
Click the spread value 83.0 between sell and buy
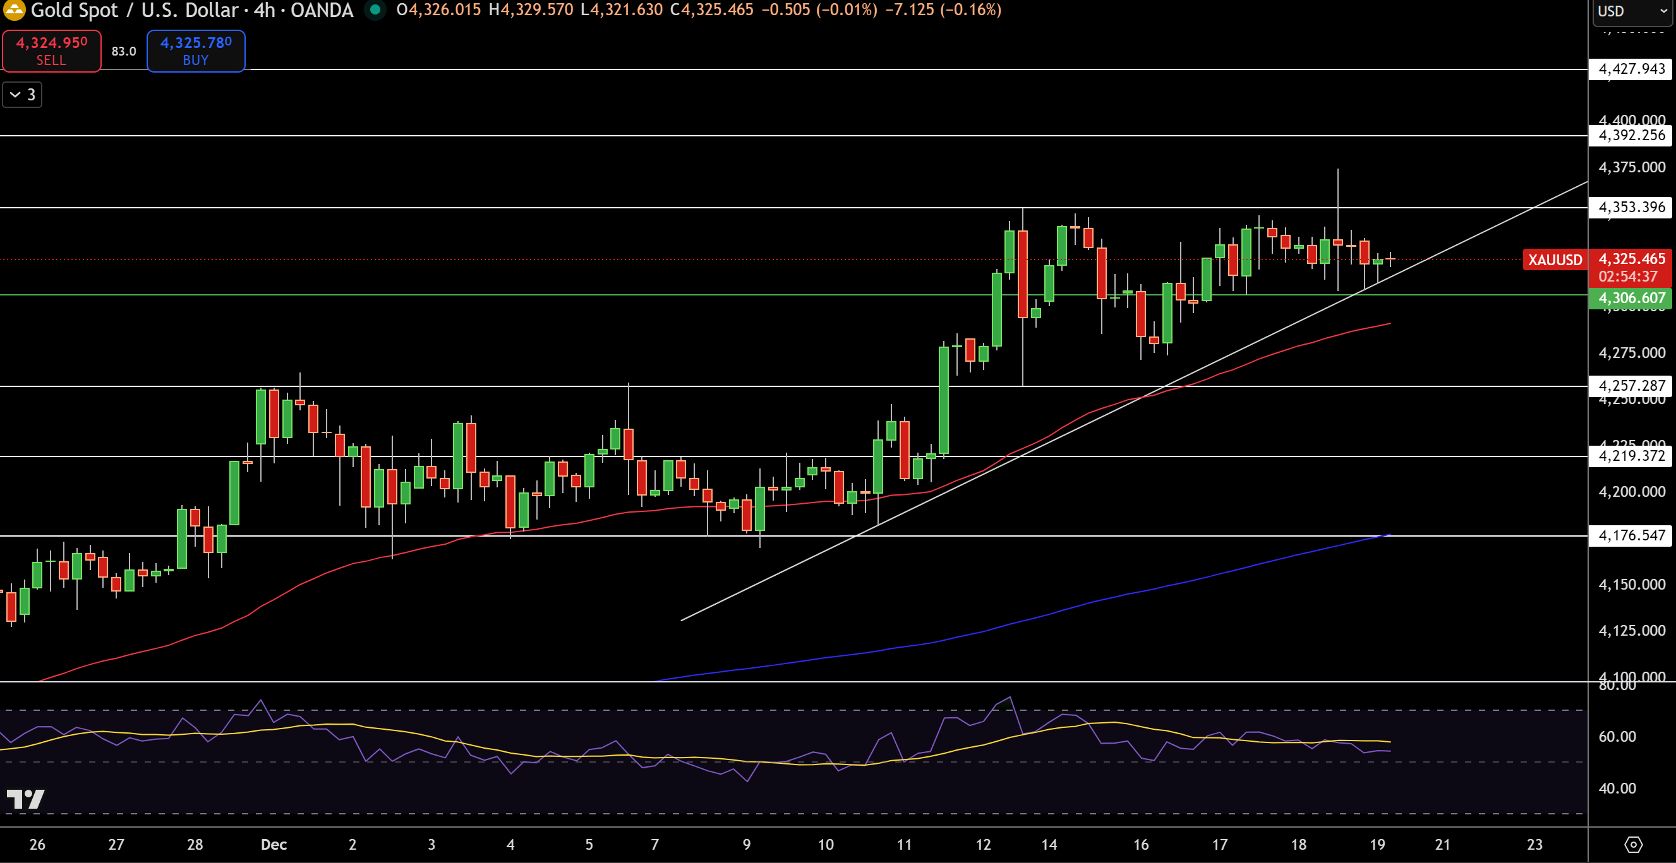123,51
